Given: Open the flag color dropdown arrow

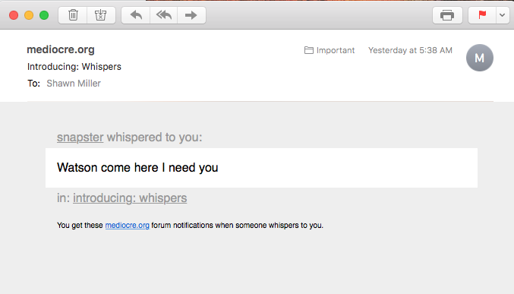Looking at the screenshot, I should coord(502,15).
